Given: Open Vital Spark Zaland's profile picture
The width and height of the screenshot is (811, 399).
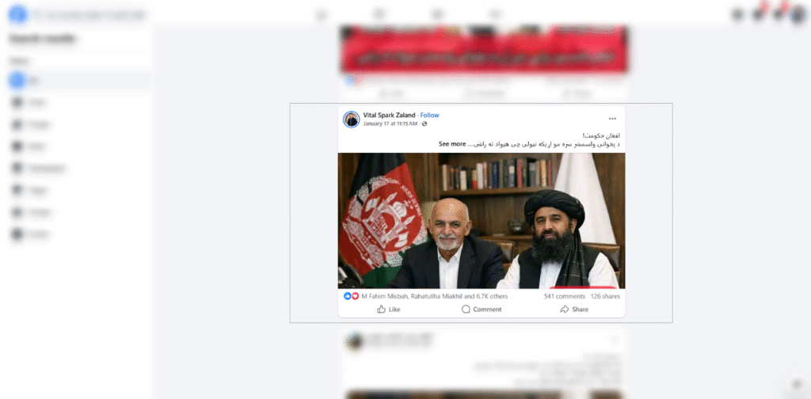Looking at the screenshot, I should pos(351,120).
